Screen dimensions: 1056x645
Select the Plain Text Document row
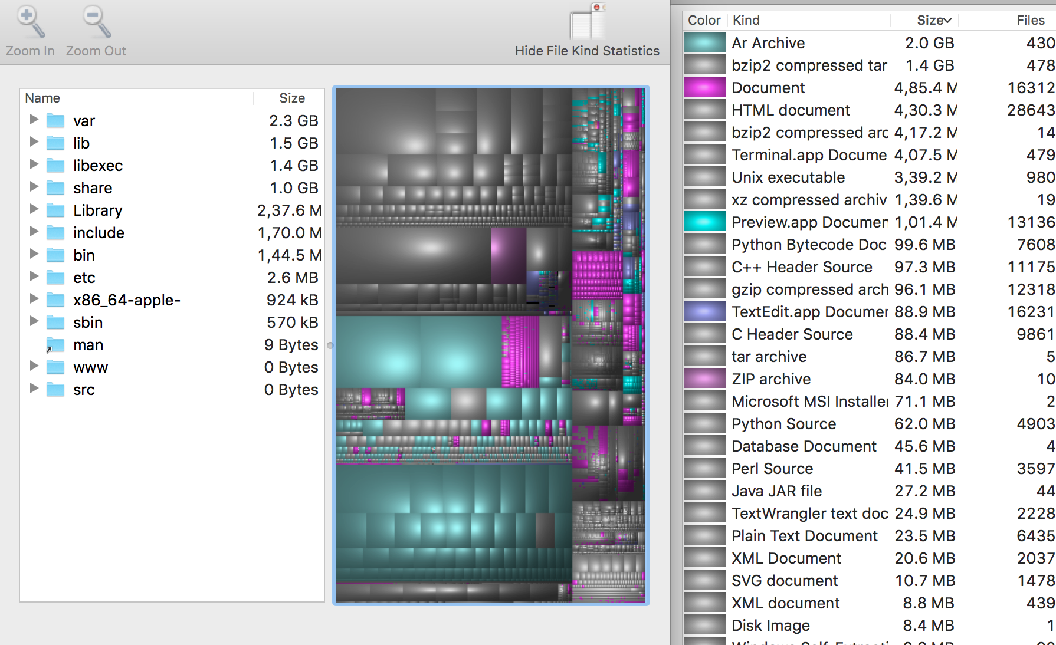[870, 535]
